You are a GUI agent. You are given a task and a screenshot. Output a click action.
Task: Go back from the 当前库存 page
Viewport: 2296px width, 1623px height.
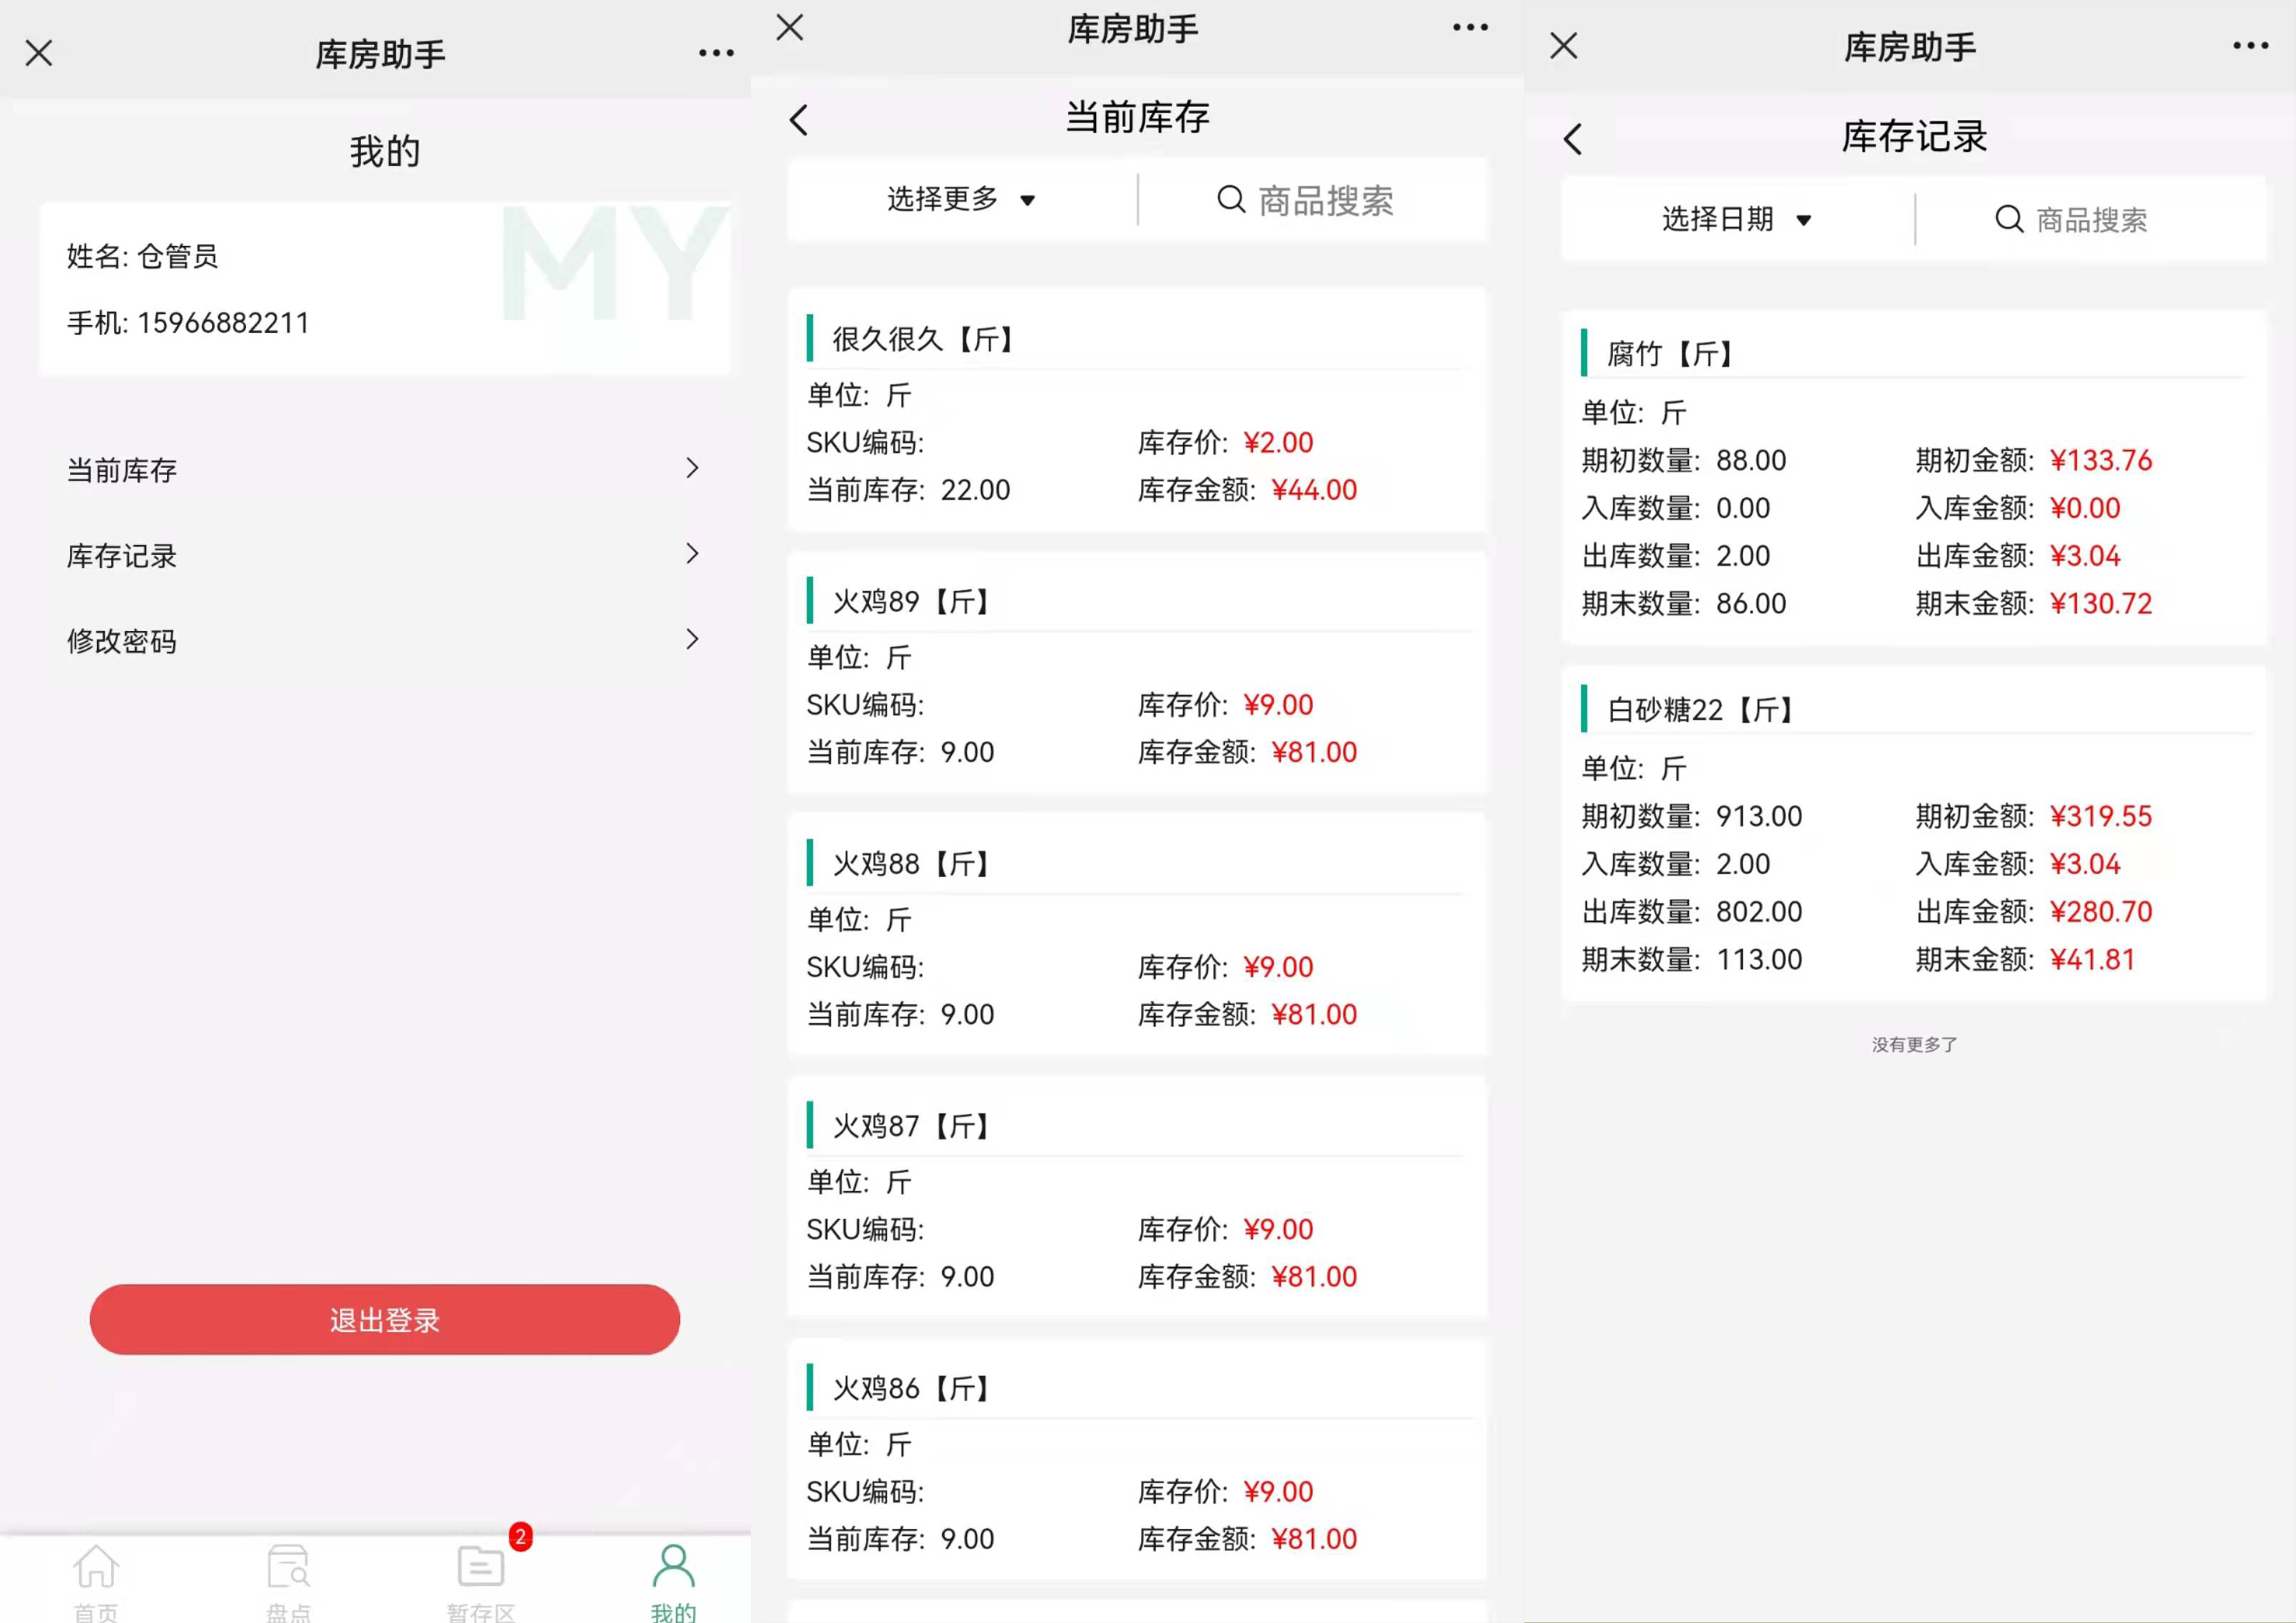pos(799,120)
